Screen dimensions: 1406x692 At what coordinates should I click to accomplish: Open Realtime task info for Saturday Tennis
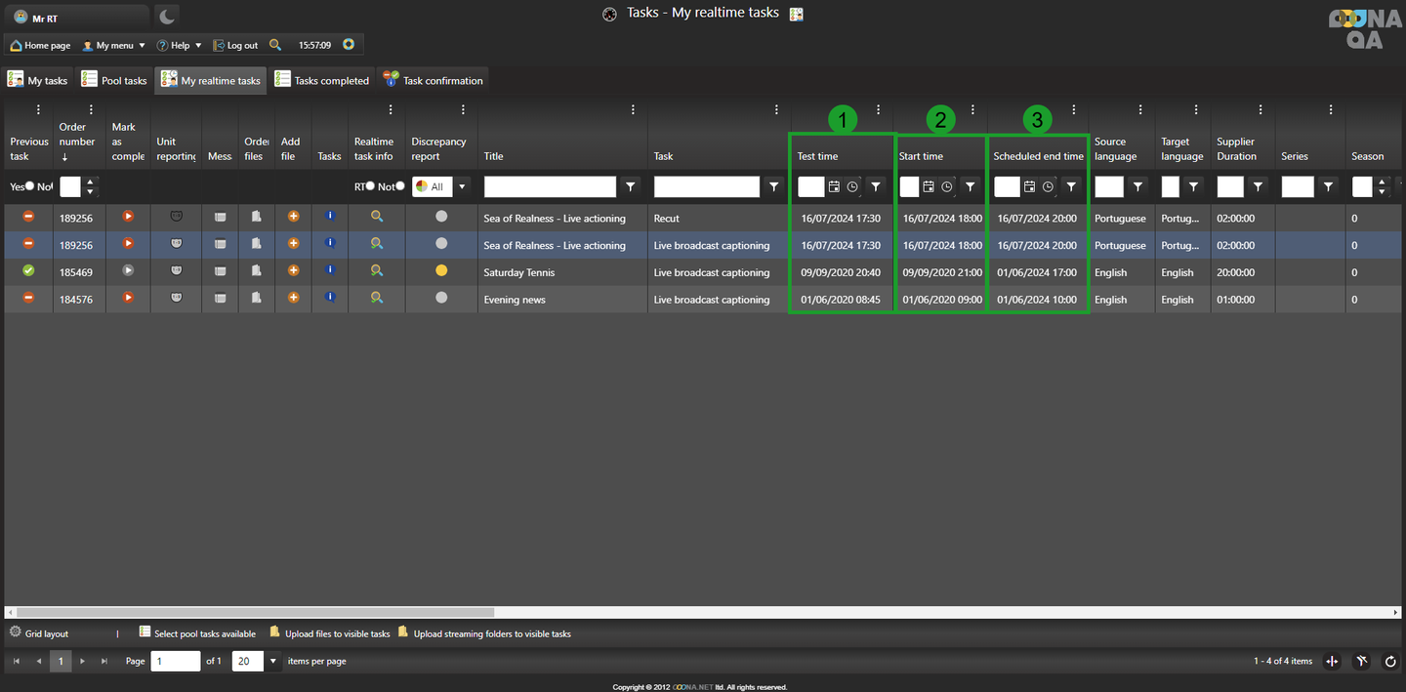pyautogui.click(x=376, y=270)
